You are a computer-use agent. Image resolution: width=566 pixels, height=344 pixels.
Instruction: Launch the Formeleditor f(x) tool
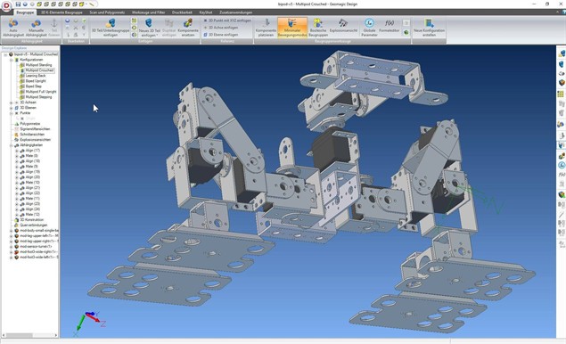(390, 26)
